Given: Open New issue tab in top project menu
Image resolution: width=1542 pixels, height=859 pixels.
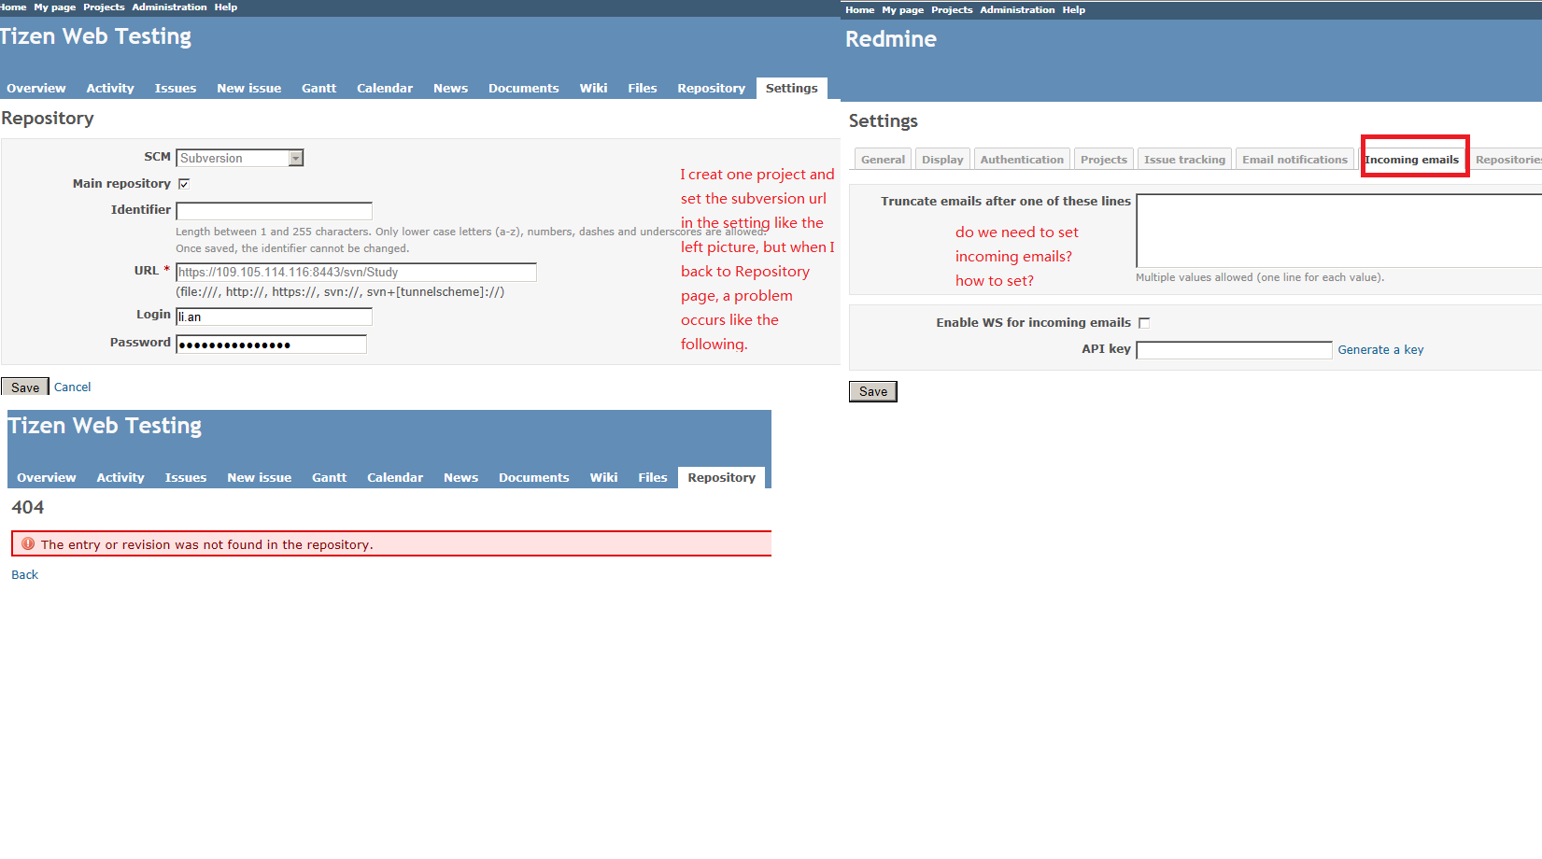Looking at the screenshot, I should point(248,88).
